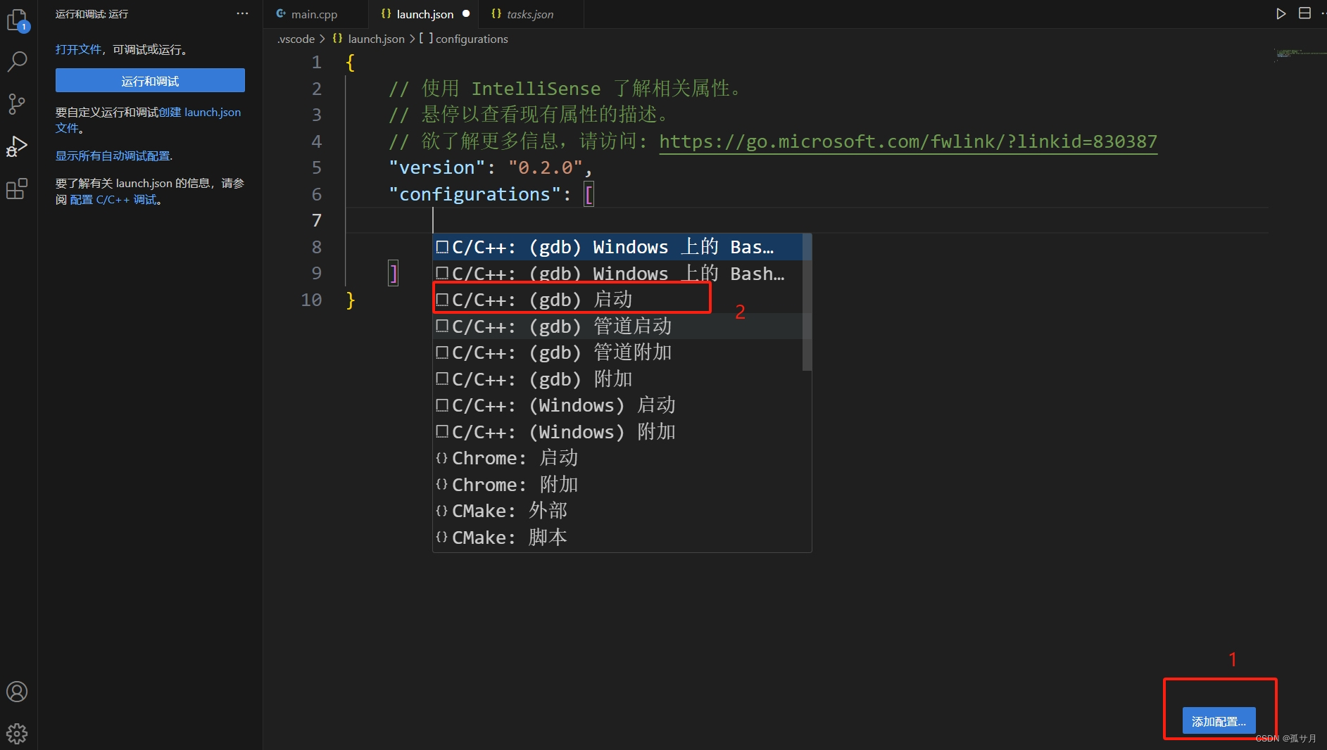This screenshot has height=750, width=1327.
Task: Open the Accounts menu icon
Action: [x=17, y=692]
